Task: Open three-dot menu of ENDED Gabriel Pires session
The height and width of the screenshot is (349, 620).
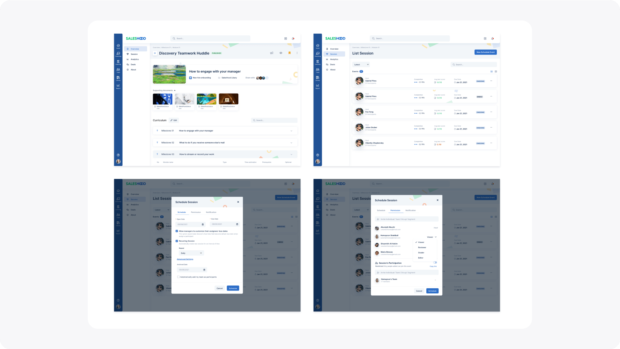Action: click(491, 97)
